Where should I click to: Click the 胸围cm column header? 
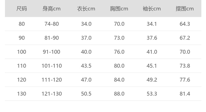(x=119, y=9)
